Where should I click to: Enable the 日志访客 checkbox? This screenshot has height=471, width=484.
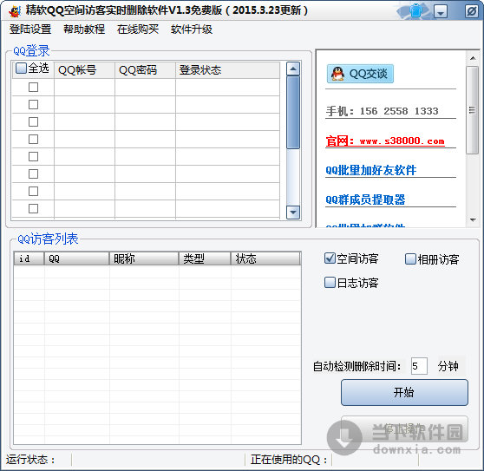[330, 282]
